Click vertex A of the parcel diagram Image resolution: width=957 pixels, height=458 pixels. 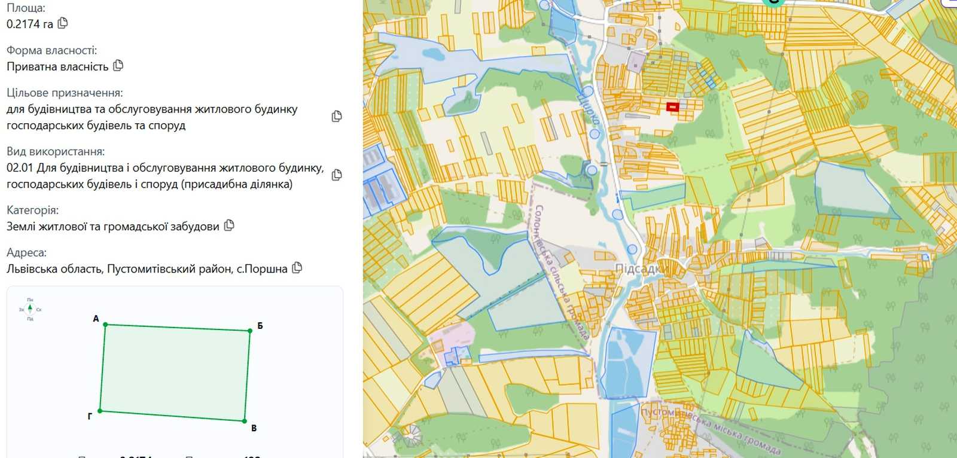(x=106, y=325)
